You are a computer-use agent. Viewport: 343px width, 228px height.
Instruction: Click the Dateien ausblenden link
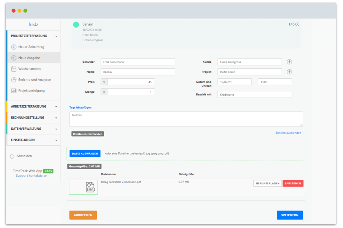point(288,133)
